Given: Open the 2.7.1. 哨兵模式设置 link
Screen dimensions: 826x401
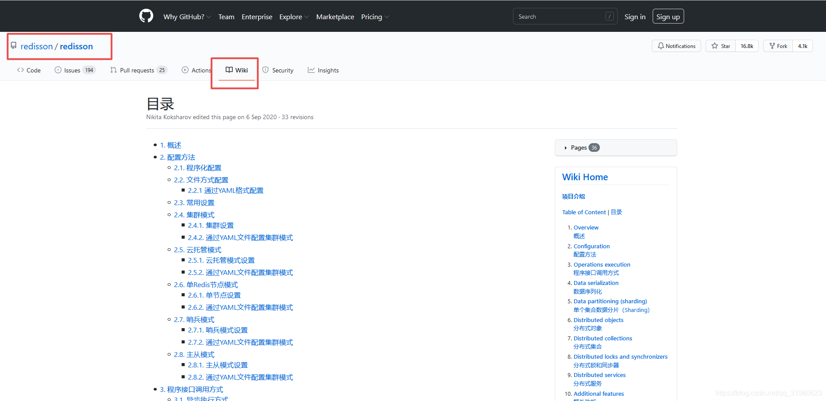Looking at the screenshot, I should click(x=218, y=330).
